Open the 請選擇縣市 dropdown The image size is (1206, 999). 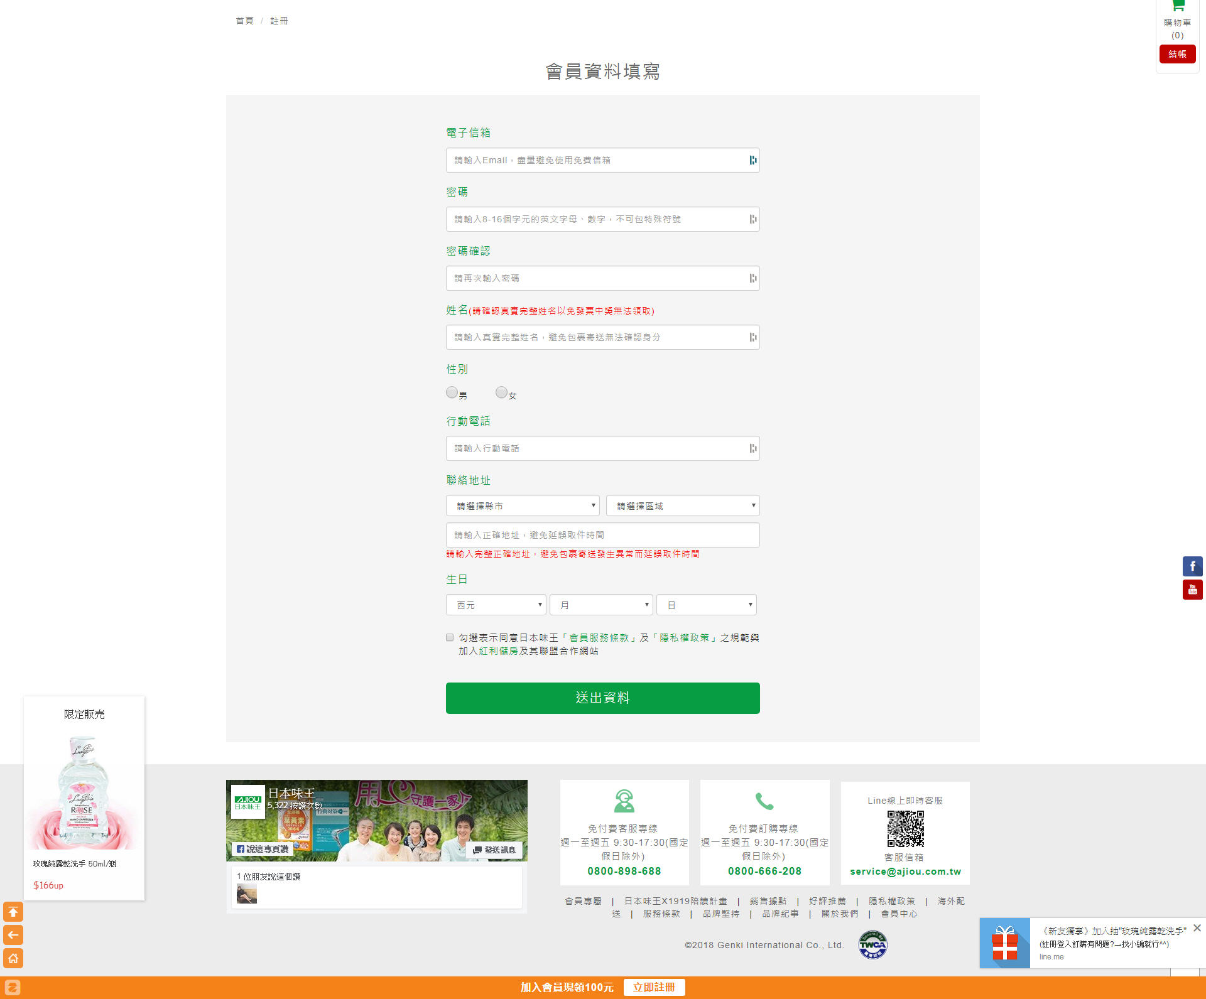point(523,505)
